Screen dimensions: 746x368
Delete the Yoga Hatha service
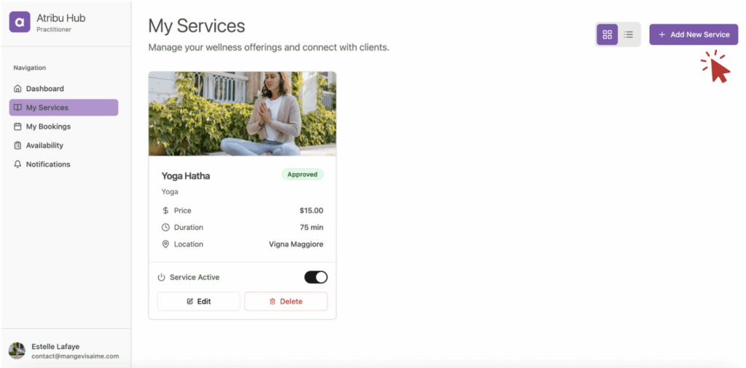[x=286, y=302]
